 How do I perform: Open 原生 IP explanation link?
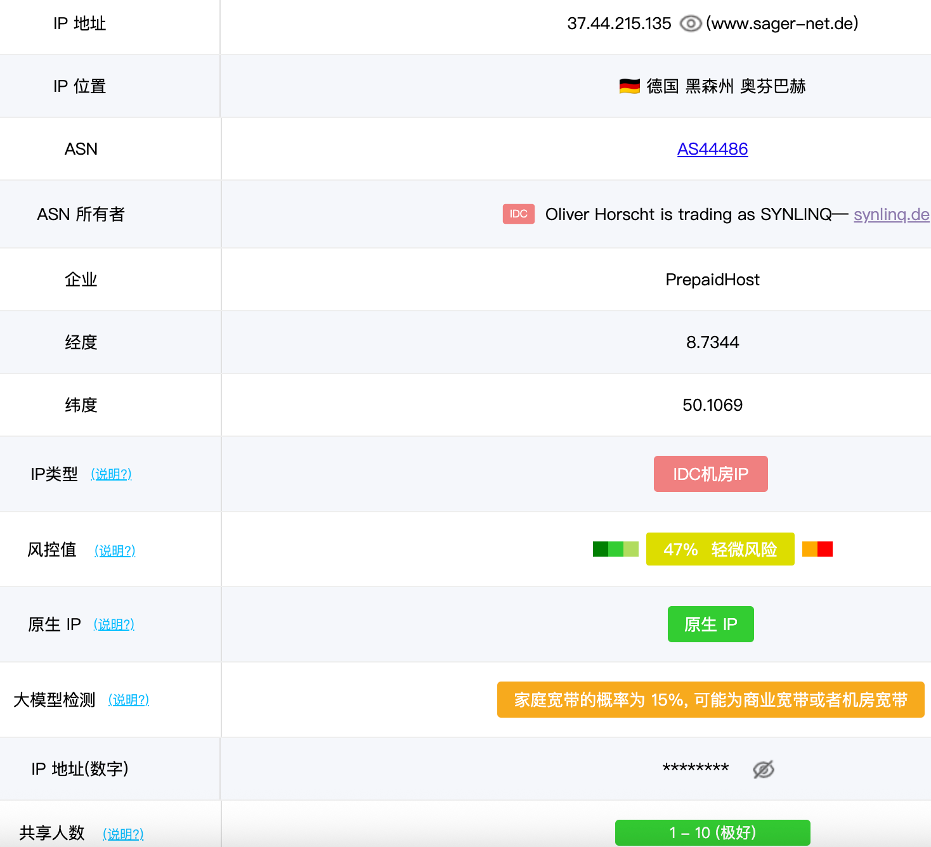114,624
